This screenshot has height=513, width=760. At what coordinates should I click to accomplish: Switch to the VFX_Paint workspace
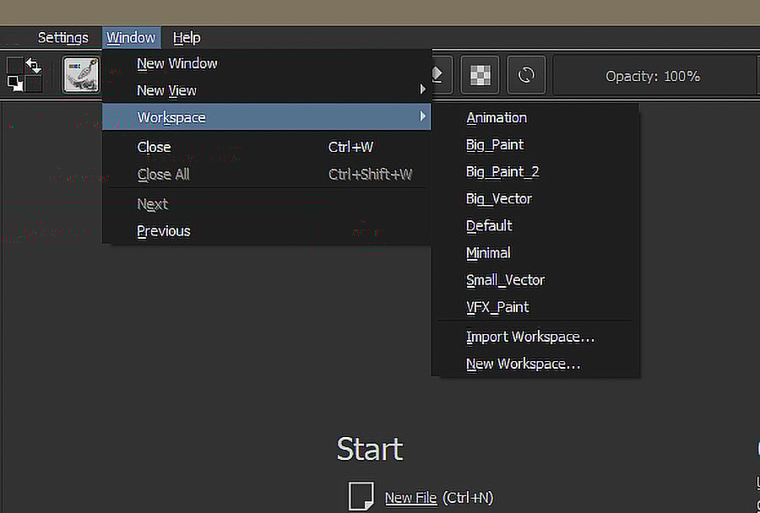click(x=535, y=307)
